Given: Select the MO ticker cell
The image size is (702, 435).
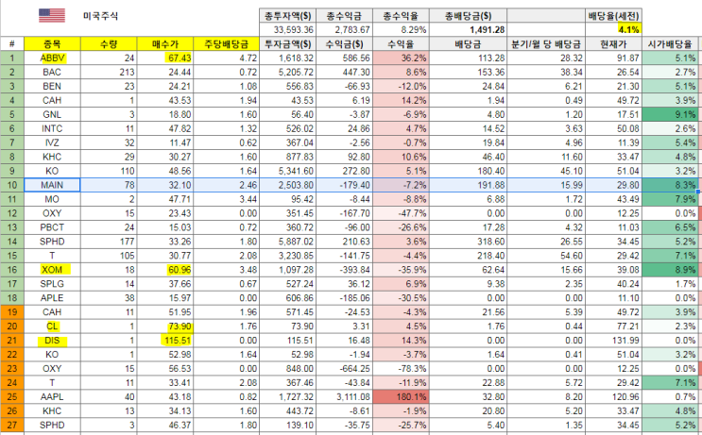Looking at the screenshot, I should point(52,199).
